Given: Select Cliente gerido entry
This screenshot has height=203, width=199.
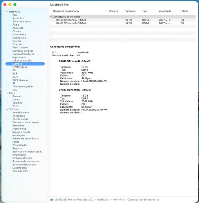Looking at the screenshot, I should tap(20, 119).
